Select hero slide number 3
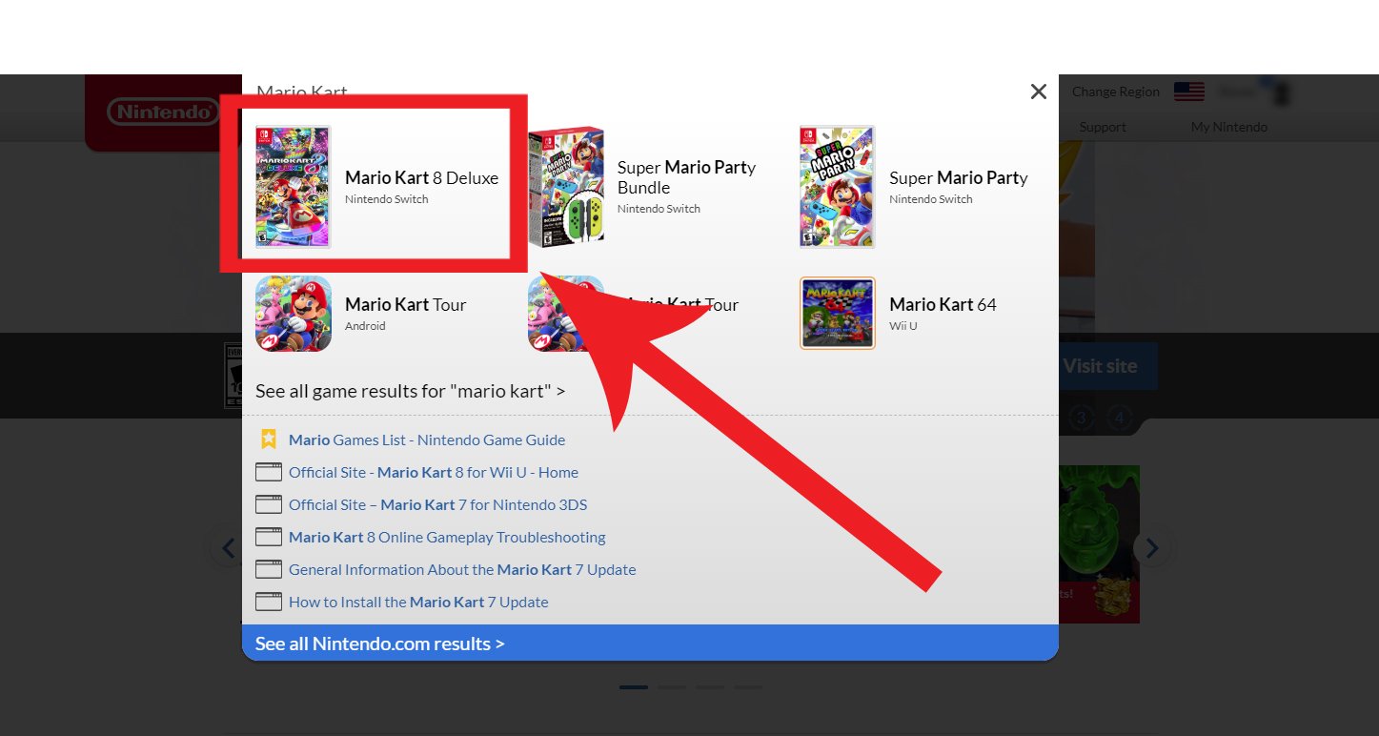Viewport: 1379px width, 736px height. click(1081, 418)
